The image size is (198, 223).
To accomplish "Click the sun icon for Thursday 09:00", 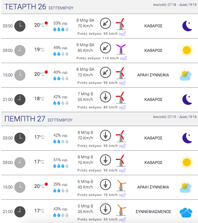I will point(187,162).
